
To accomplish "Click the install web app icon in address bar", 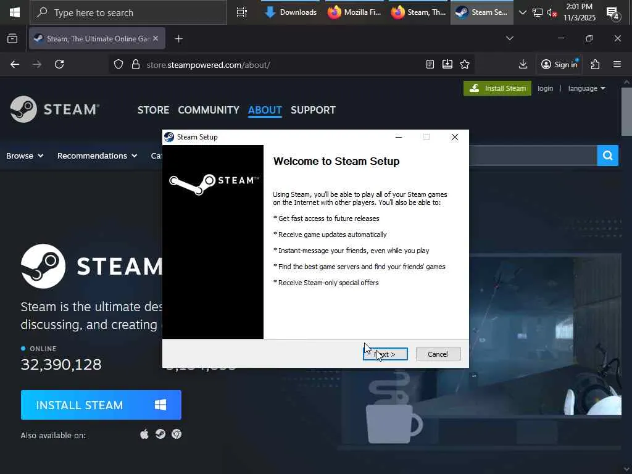I will point(447,64).
